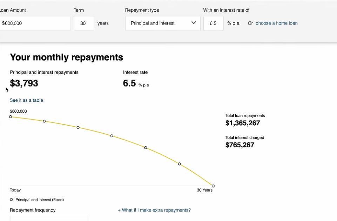Click the 'Total interest charged' label
Image resolution: width=337 pixels, height=221 pixels.
coord(244,138)
